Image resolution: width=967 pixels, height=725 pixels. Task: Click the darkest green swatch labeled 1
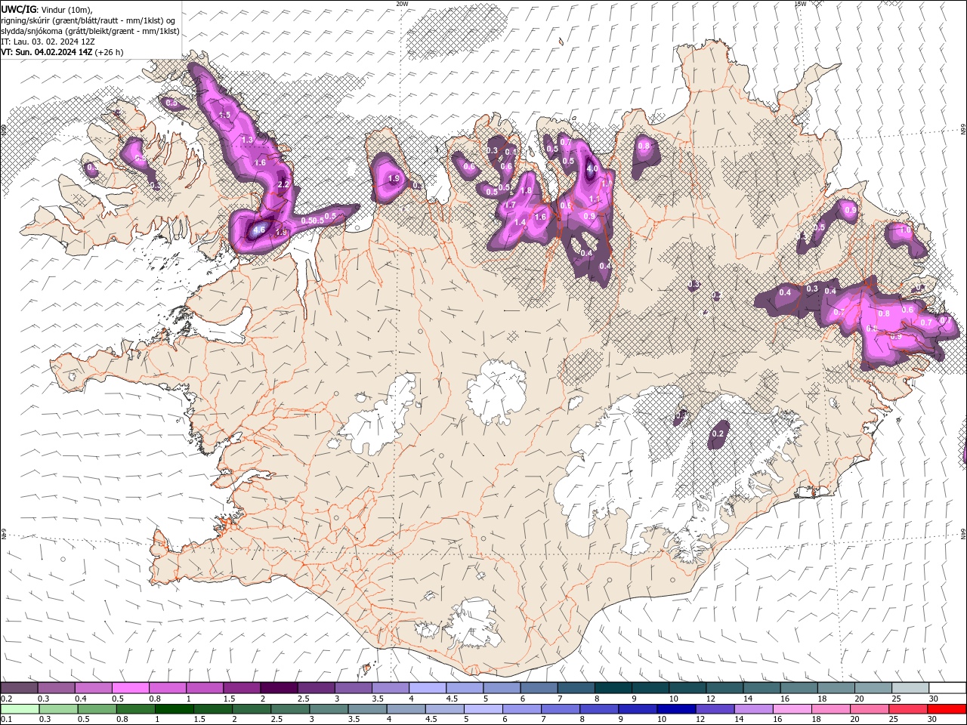[174, 709]
